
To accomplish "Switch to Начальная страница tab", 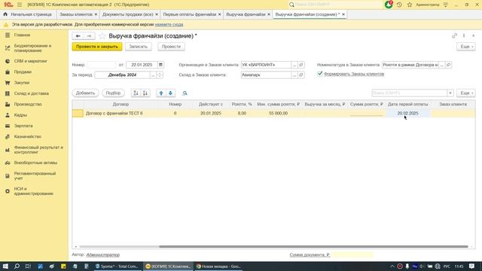I will 28,14.
